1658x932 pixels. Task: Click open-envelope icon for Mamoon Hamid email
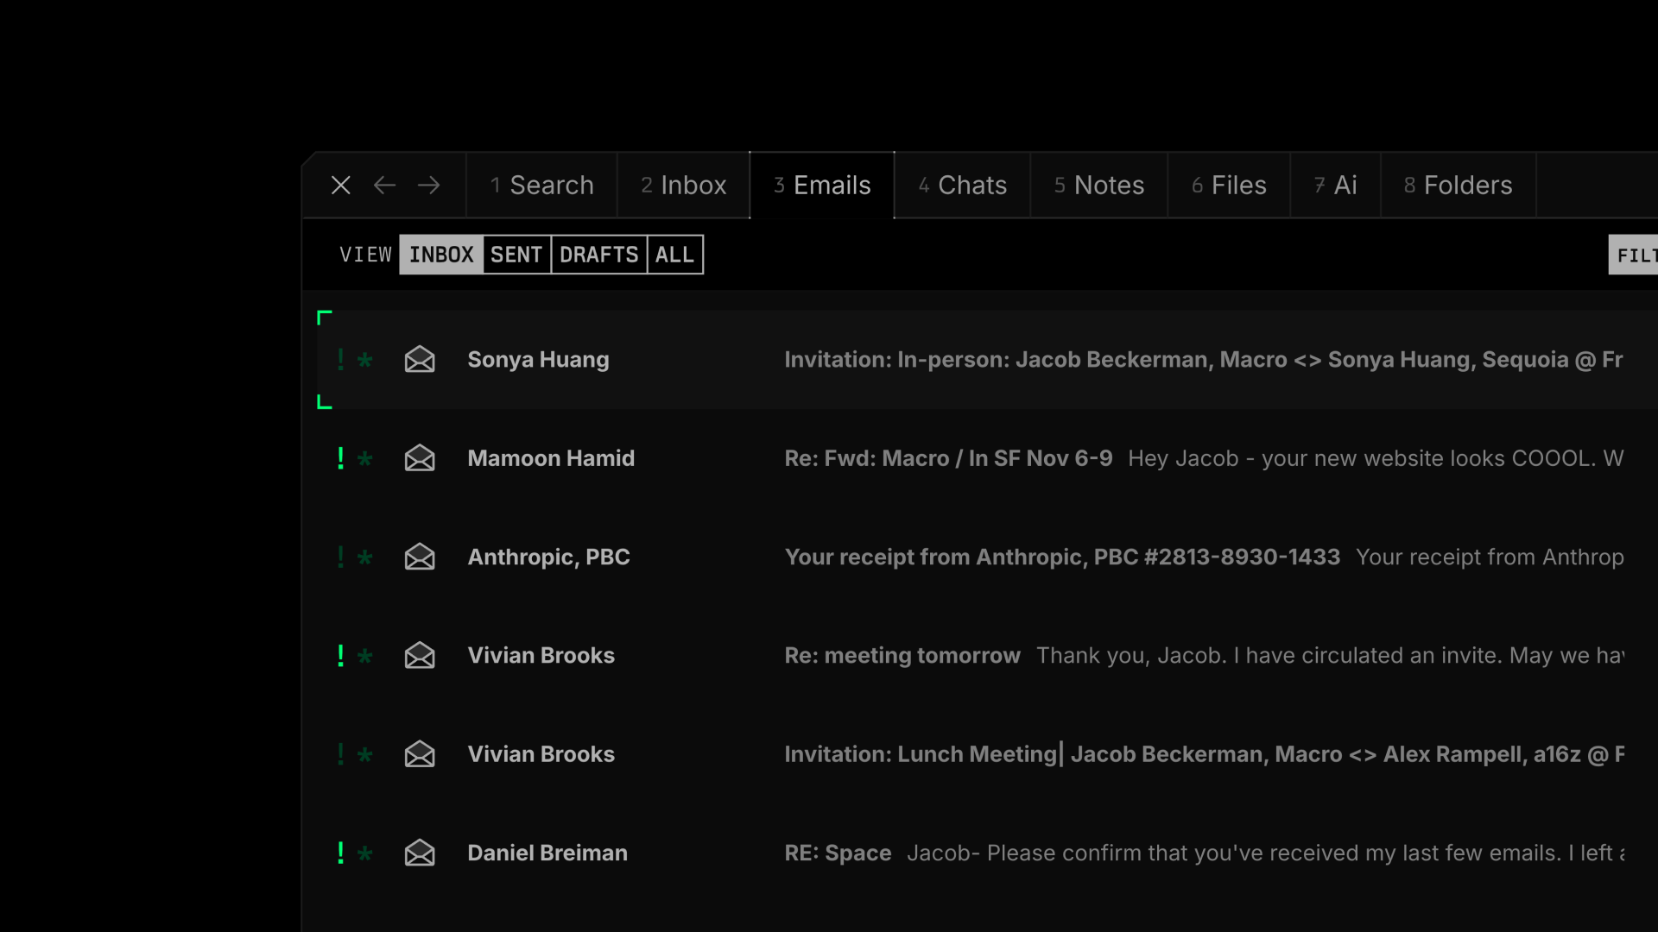(x=420, y=458)
